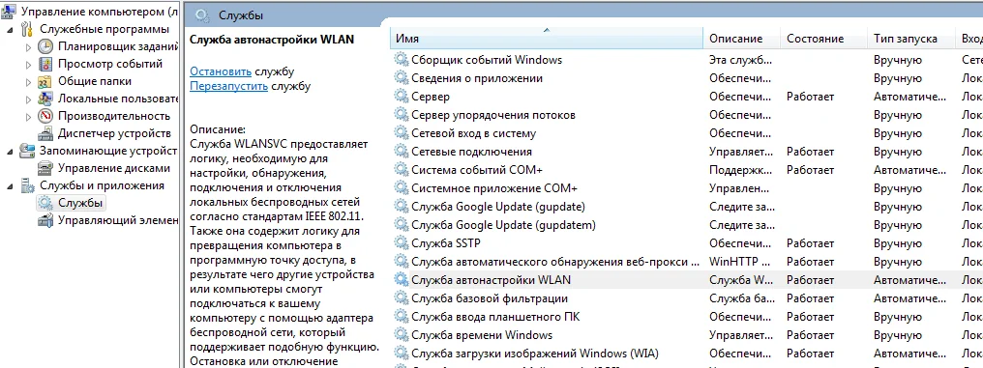Expand the Локальные пользователи node
Screen dimensions: 983x368
[x=29, y=99]
